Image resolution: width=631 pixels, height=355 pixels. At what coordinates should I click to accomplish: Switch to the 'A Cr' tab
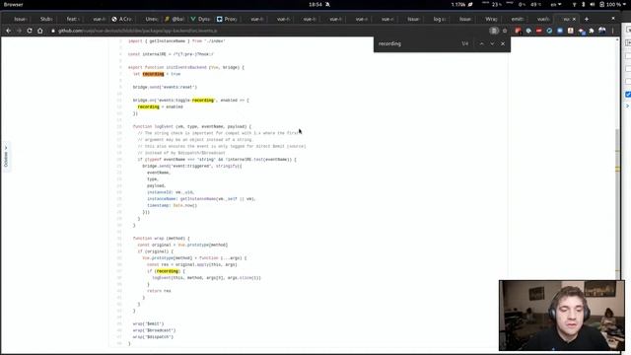(122, 19)
